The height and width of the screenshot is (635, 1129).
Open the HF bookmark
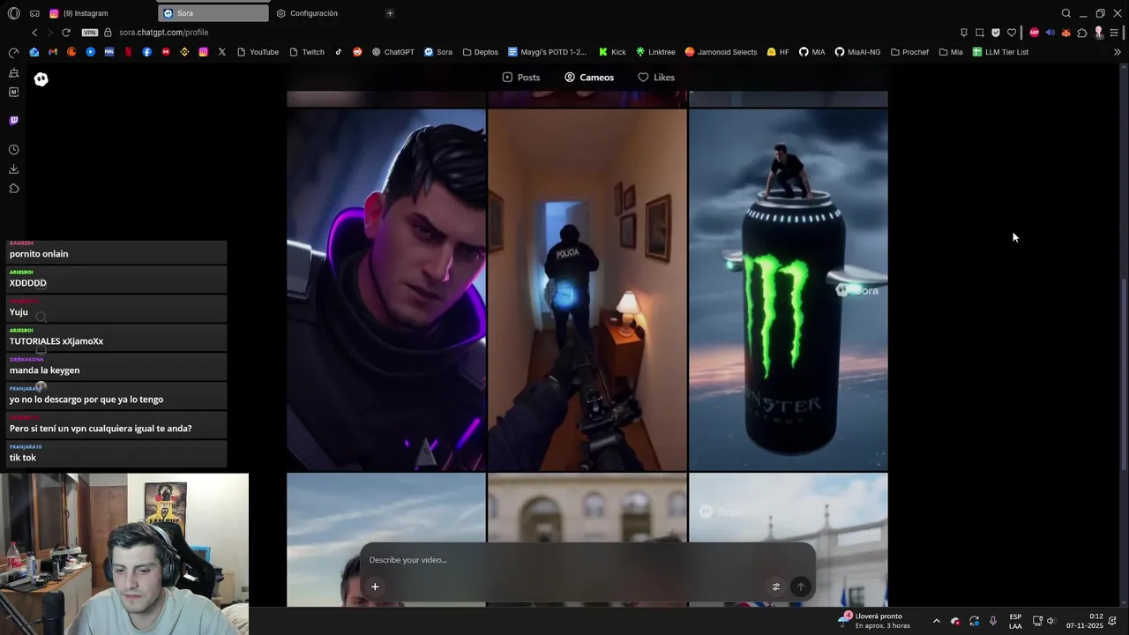tap(778, 52)
